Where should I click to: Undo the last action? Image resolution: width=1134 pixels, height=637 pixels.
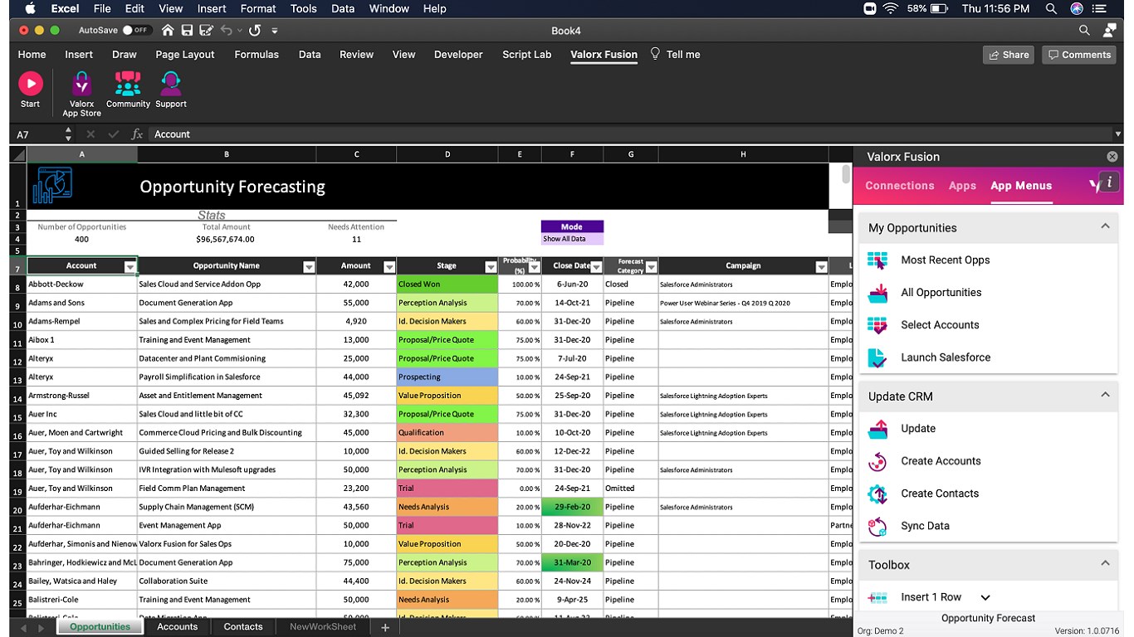click(227, 31)
